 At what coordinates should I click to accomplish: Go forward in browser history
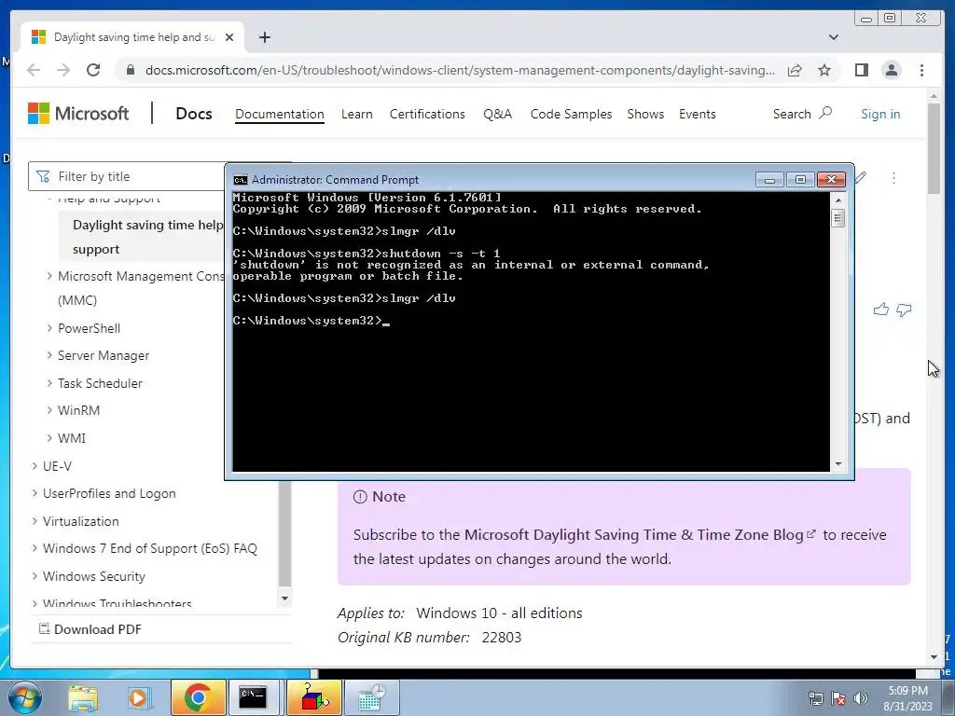(x=63, y=70)
